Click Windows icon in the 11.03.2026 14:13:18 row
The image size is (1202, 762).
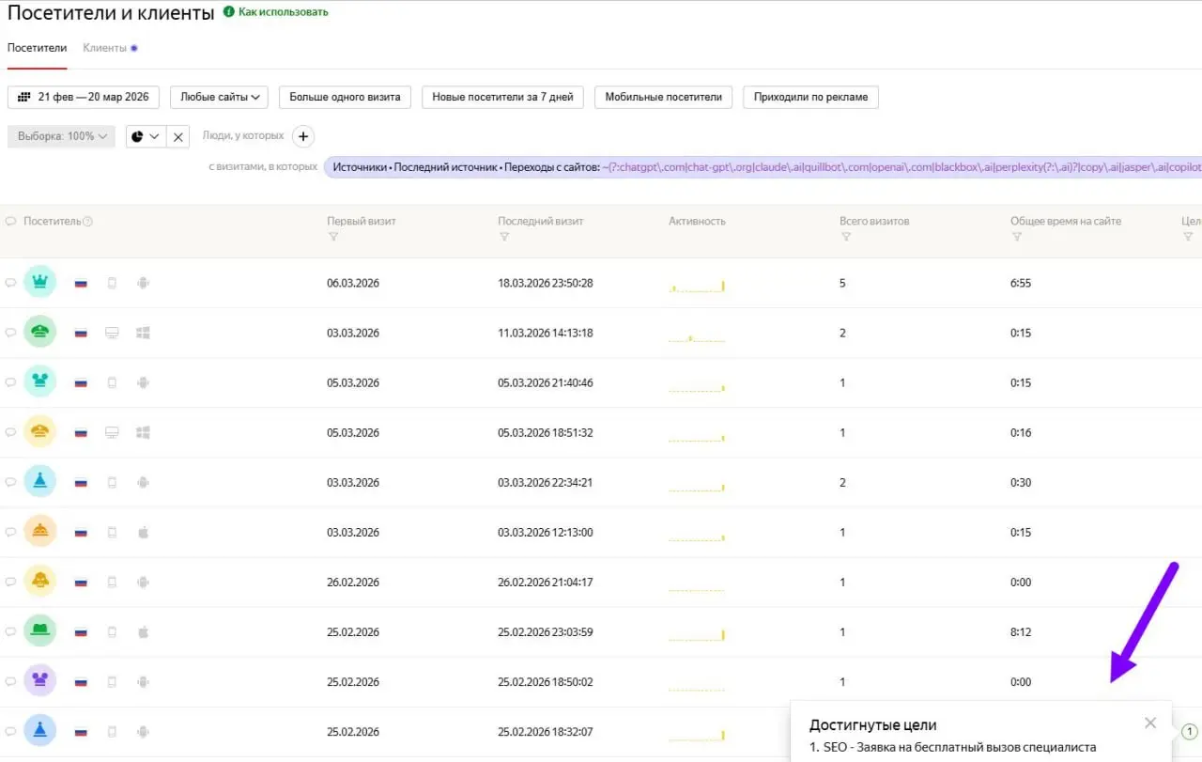point(143,333)
